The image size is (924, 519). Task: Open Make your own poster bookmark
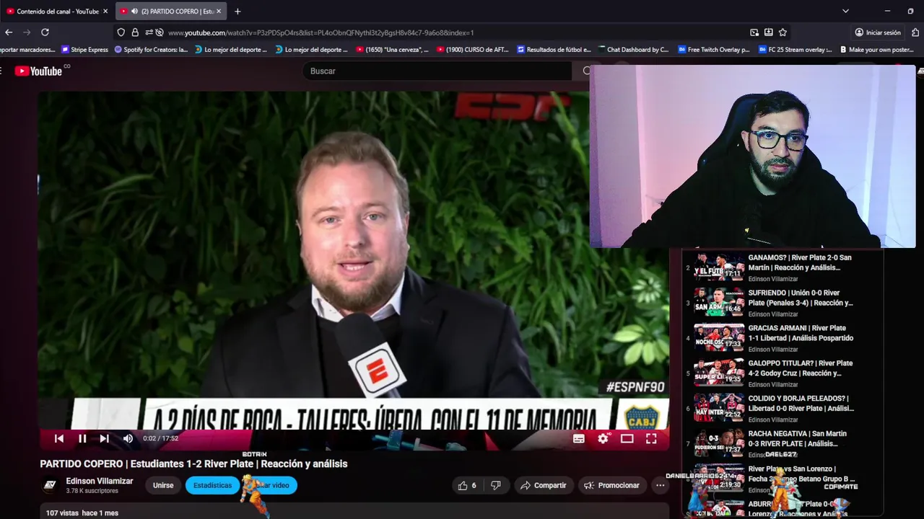click(877, 50)
